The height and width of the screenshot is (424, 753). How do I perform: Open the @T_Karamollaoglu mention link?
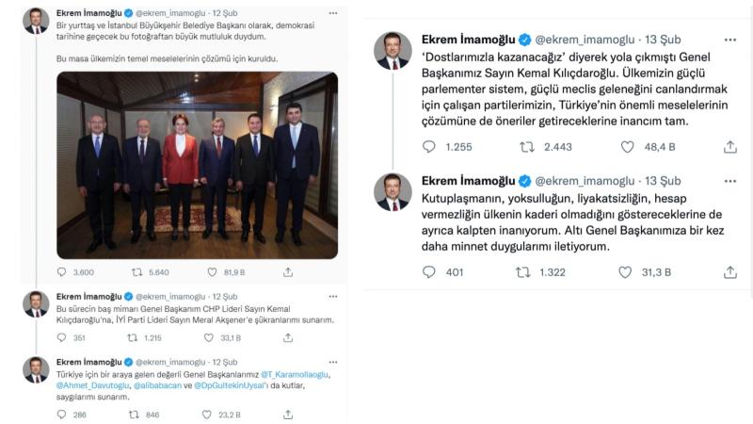coord(295,374)
